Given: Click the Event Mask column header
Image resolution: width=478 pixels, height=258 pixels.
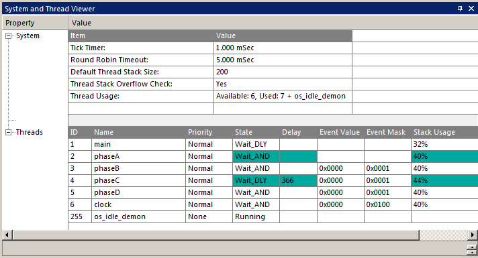Looking at the screenshot, I should pyautogui.click(x=387, y=132).
